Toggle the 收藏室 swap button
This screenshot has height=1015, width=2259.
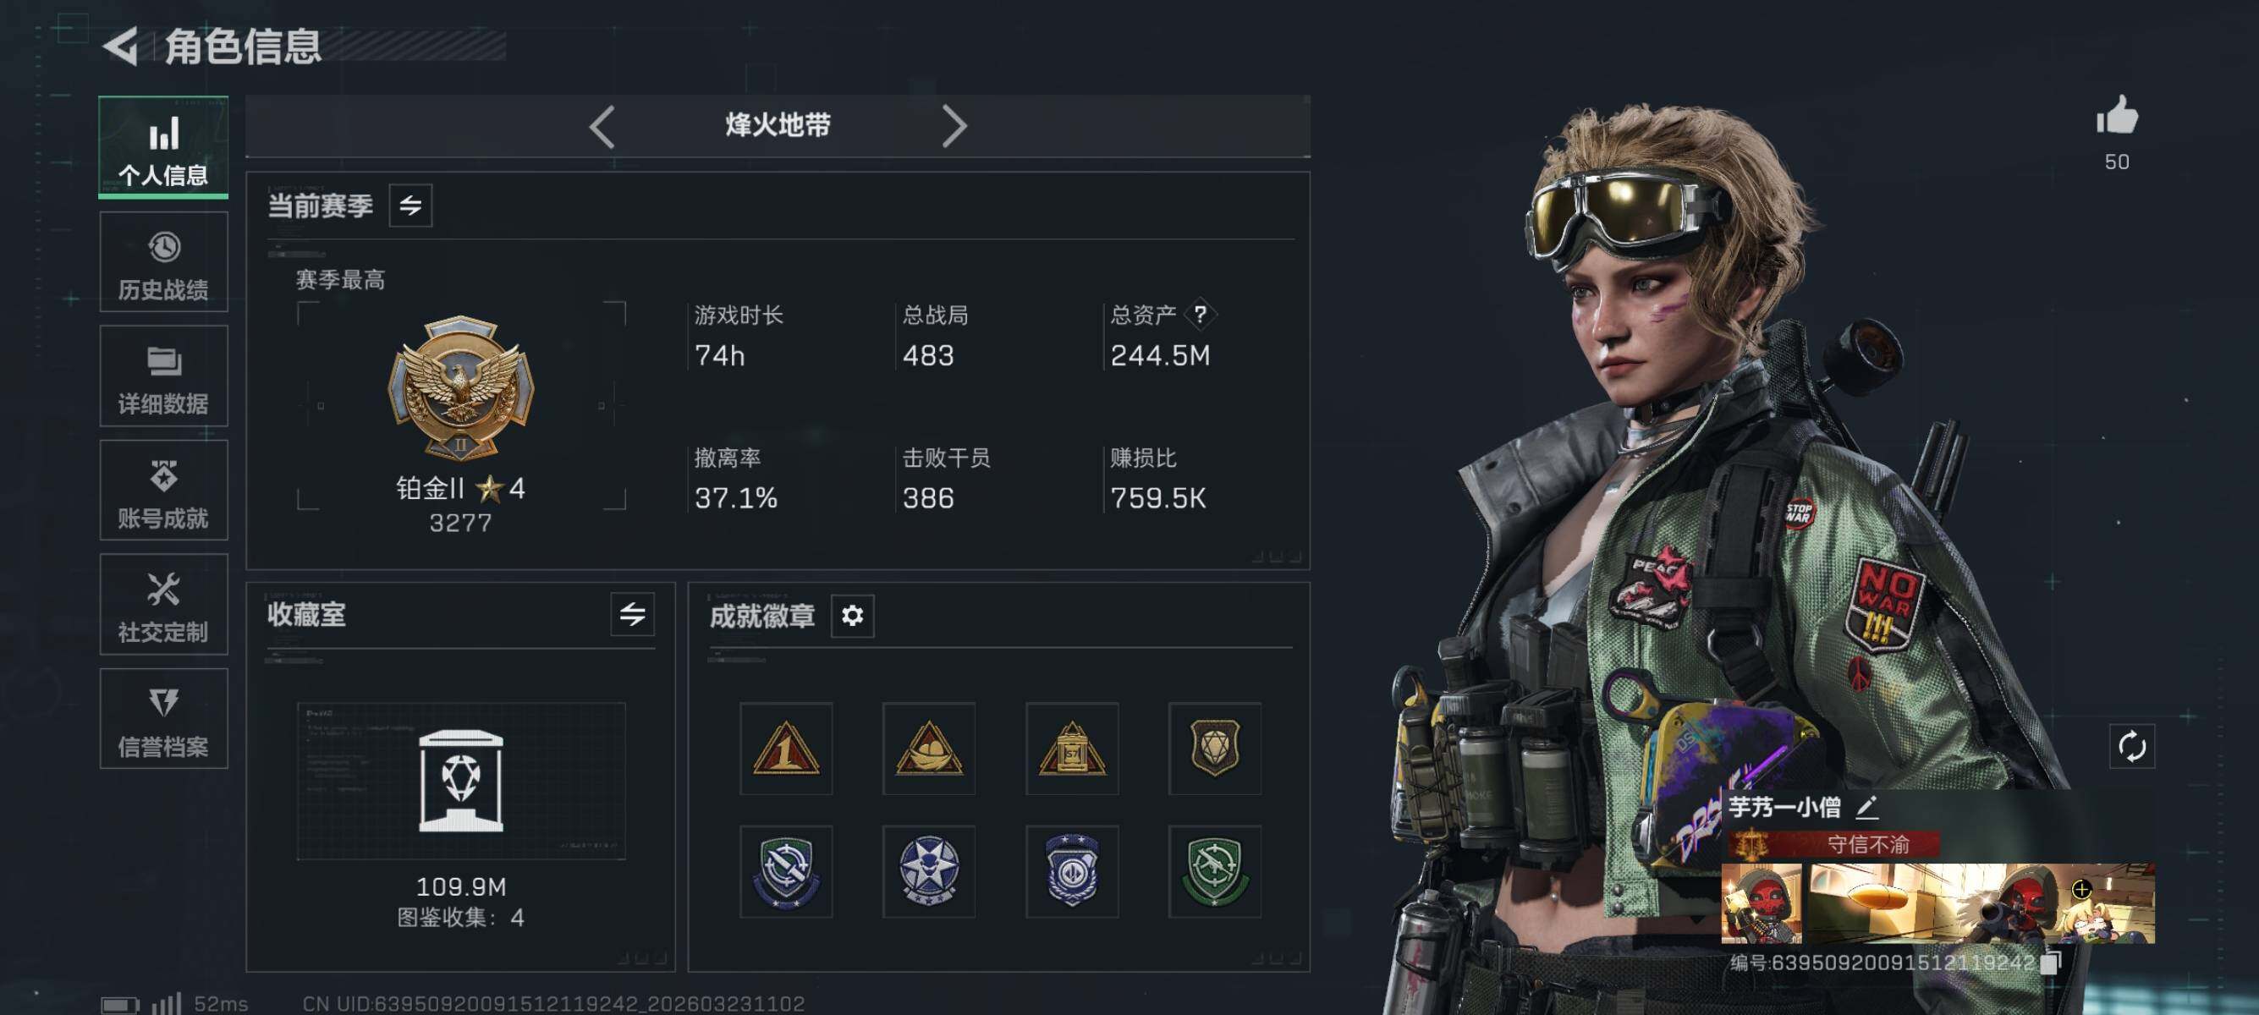tap(632, 614)
